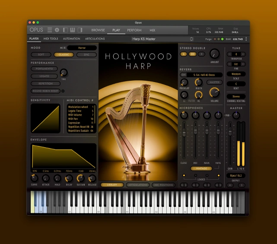Click the Stereo Double Amount knob
The image size is (277, 244).
click(214, 54)
